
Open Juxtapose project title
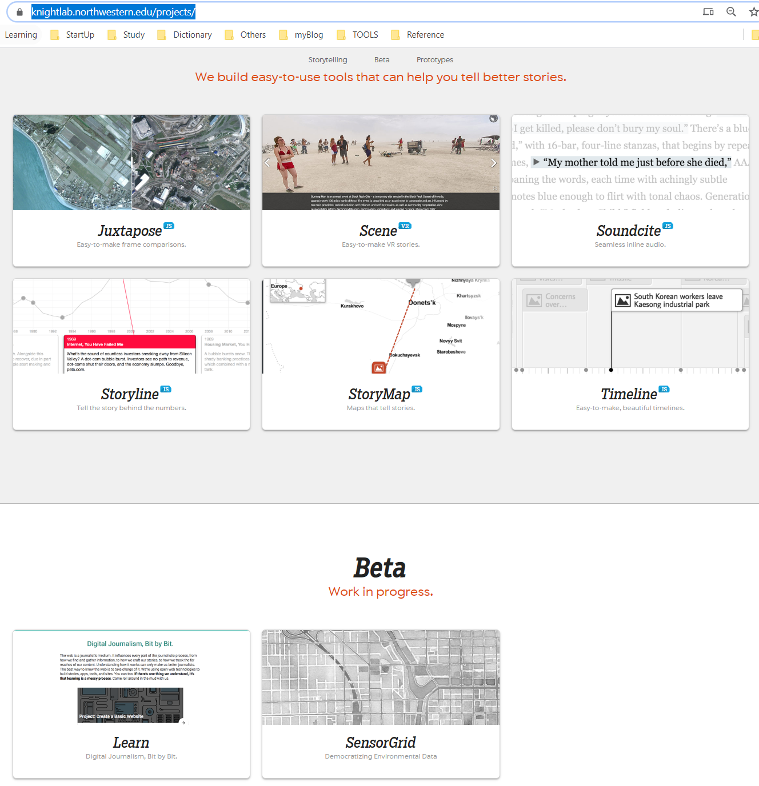(130, 231)
